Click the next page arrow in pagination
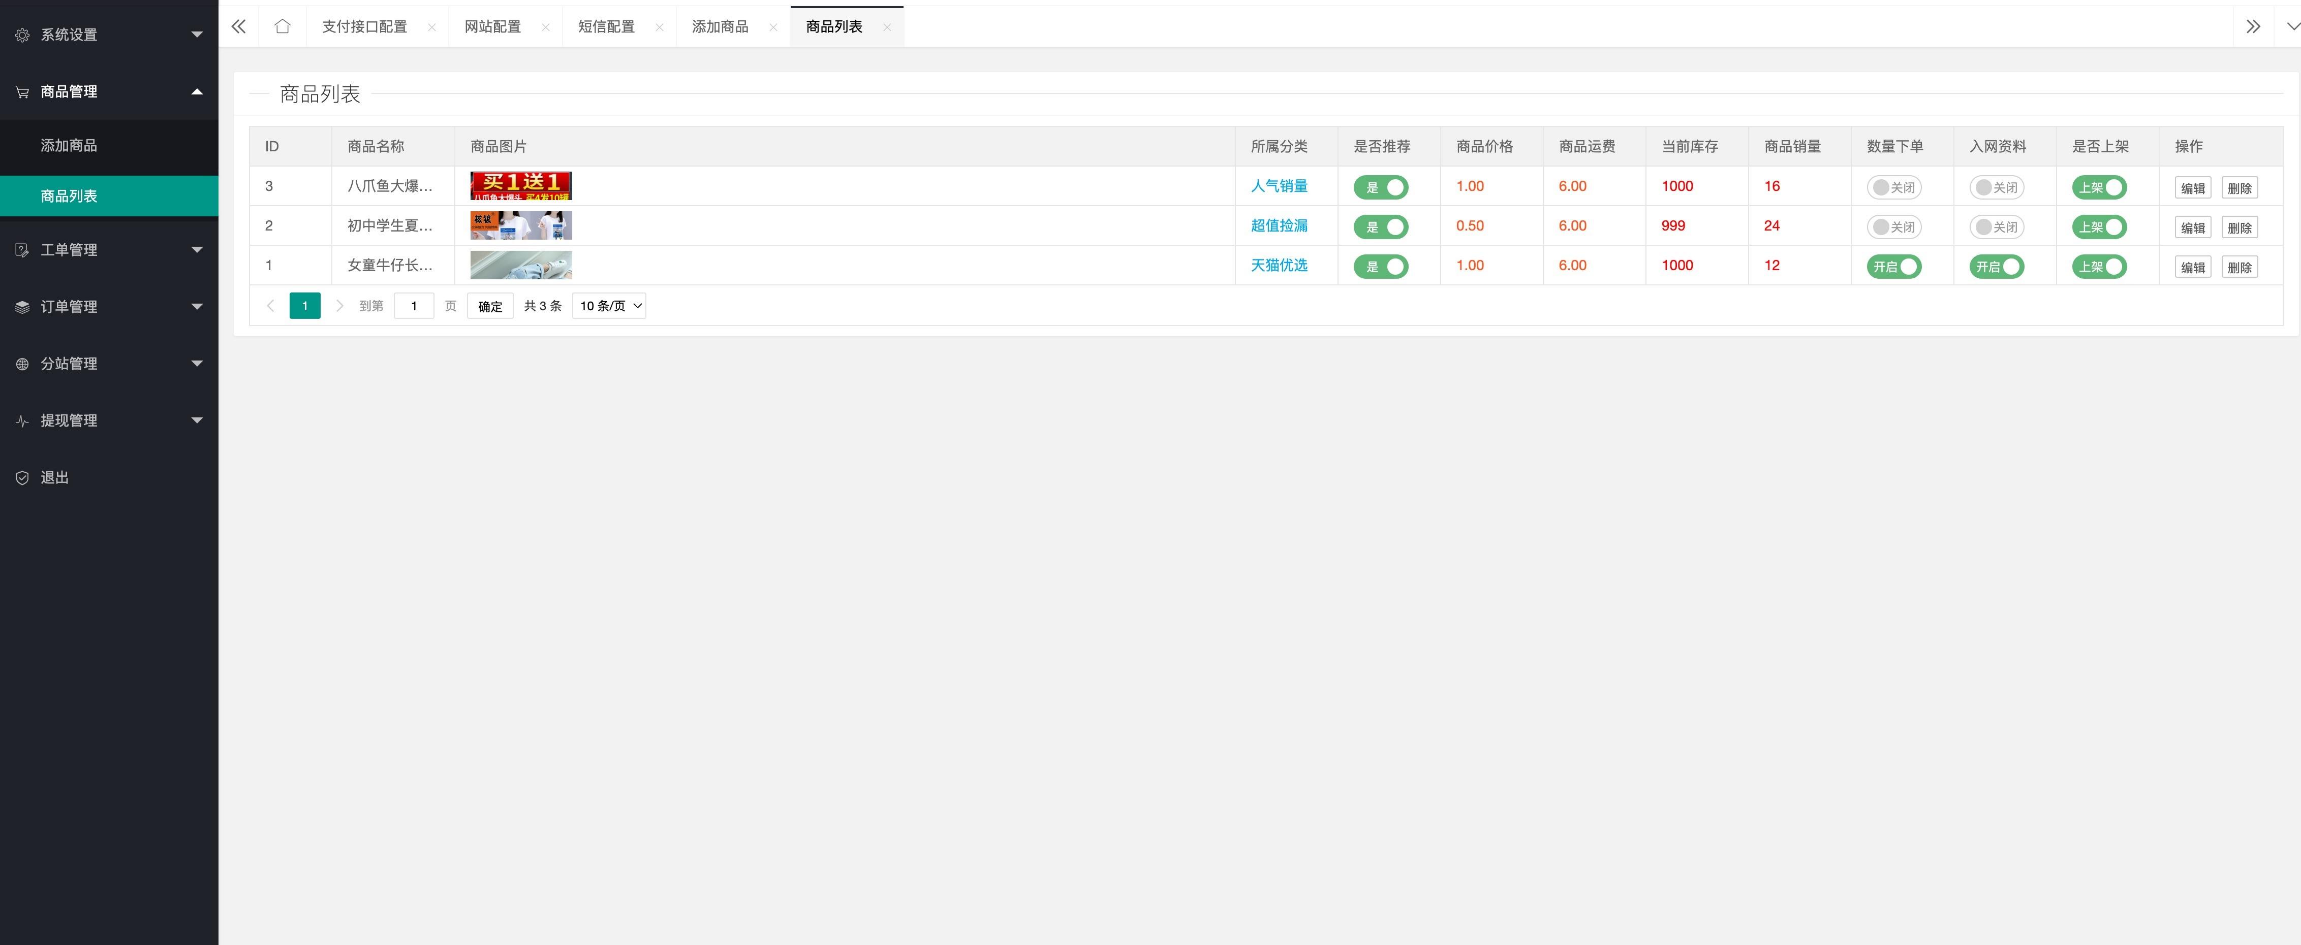 (339, 306)
